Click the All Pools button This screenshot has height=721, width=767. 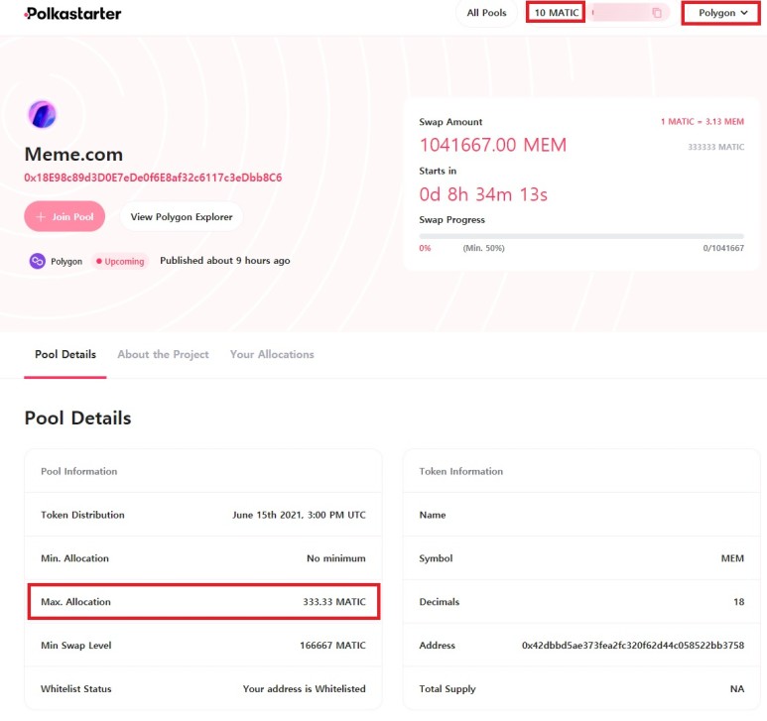point(486,13)
